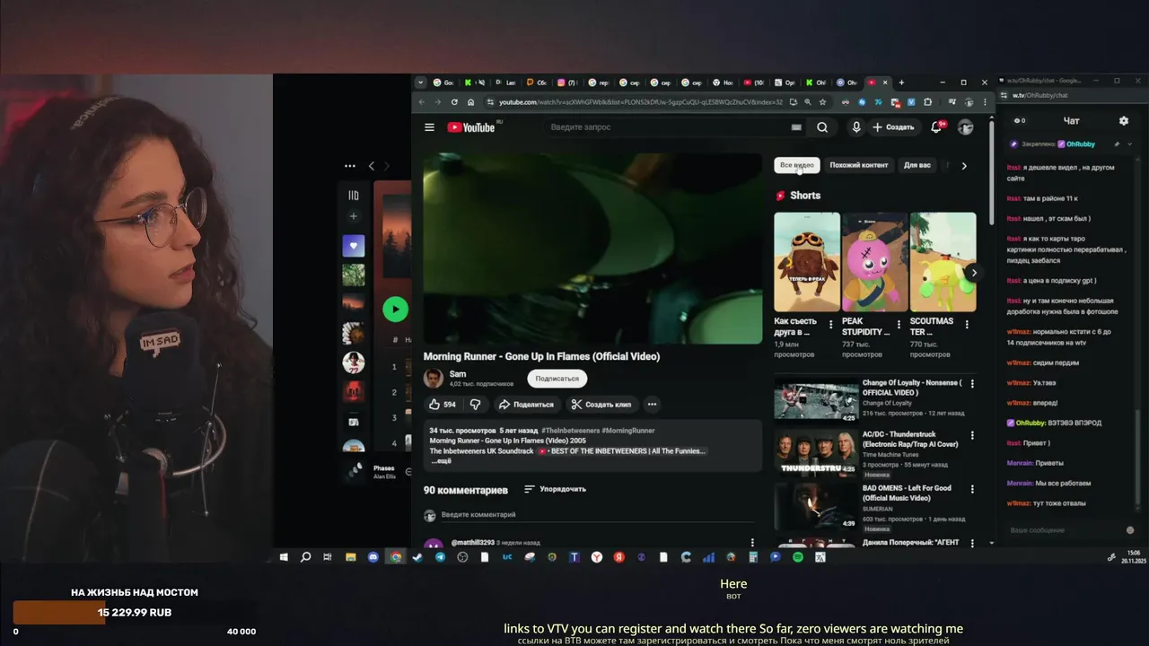The height and width of the screenshot is (646, 1149).
Task: Open options for Change Of Loyalty video
Action: pos(972,384)
